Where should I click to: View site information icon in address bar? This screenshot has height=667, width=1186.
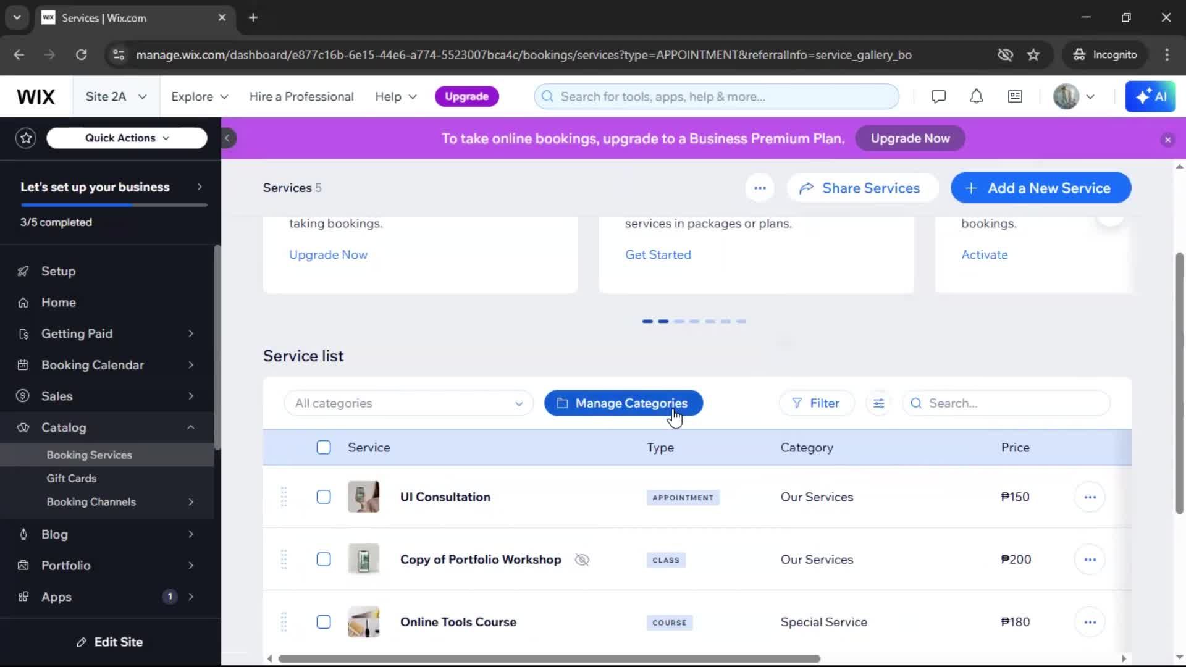118,55
